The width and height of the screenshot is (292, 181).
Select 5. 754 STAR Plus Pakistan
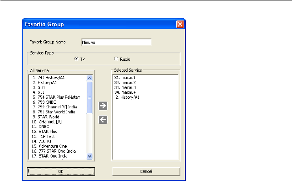(x=56, y=97)
